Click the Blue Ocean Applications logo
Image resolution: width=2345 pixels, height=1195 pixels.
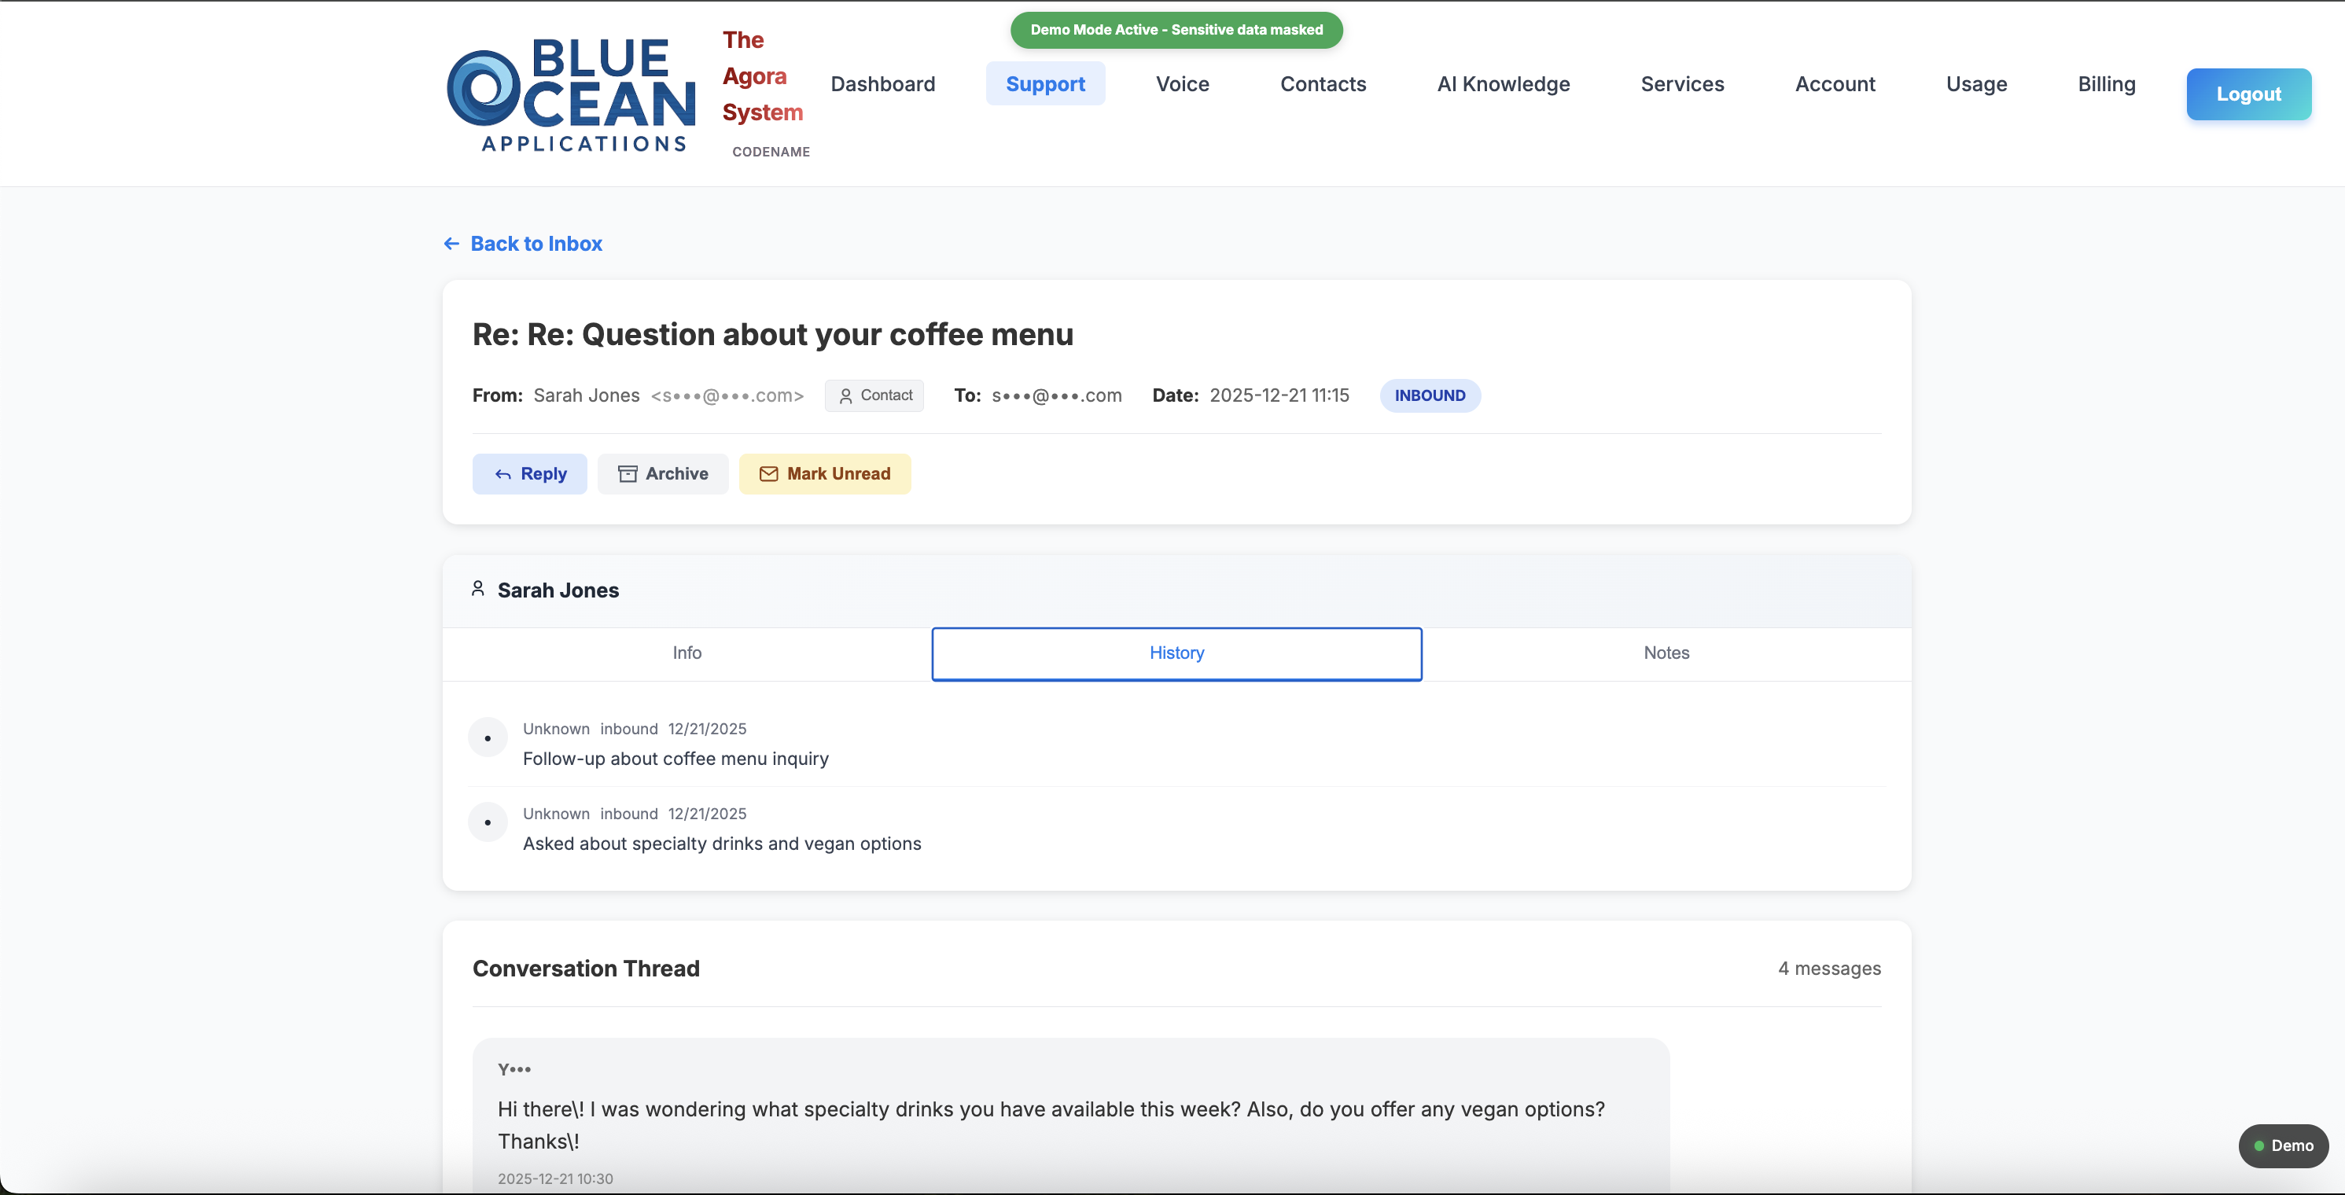pos(571,94)
